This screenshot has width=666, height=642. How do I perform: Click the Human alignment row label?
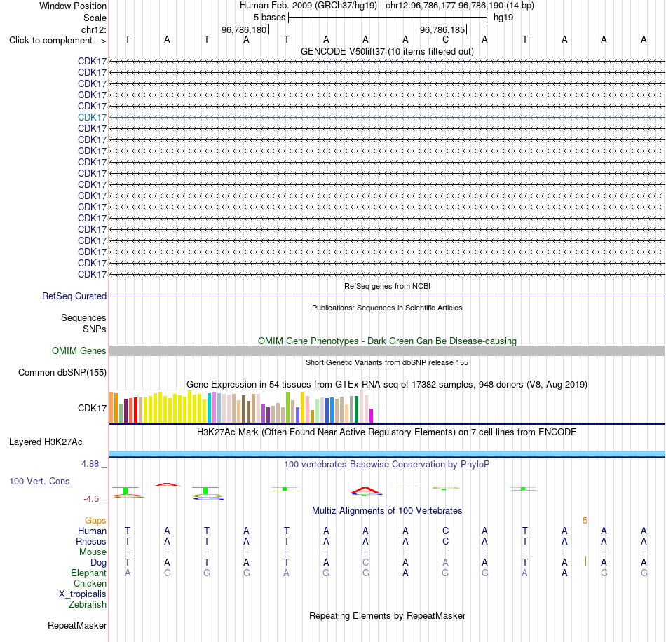(92, 531)
